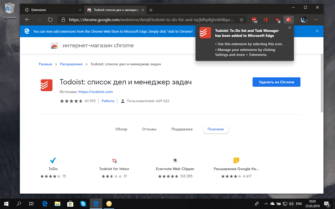Change the ENG input language

299,204
